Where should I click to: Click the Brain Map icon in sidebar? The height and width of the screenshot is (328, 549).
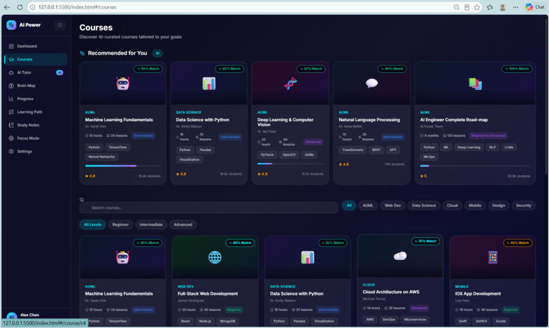[11, 86]
